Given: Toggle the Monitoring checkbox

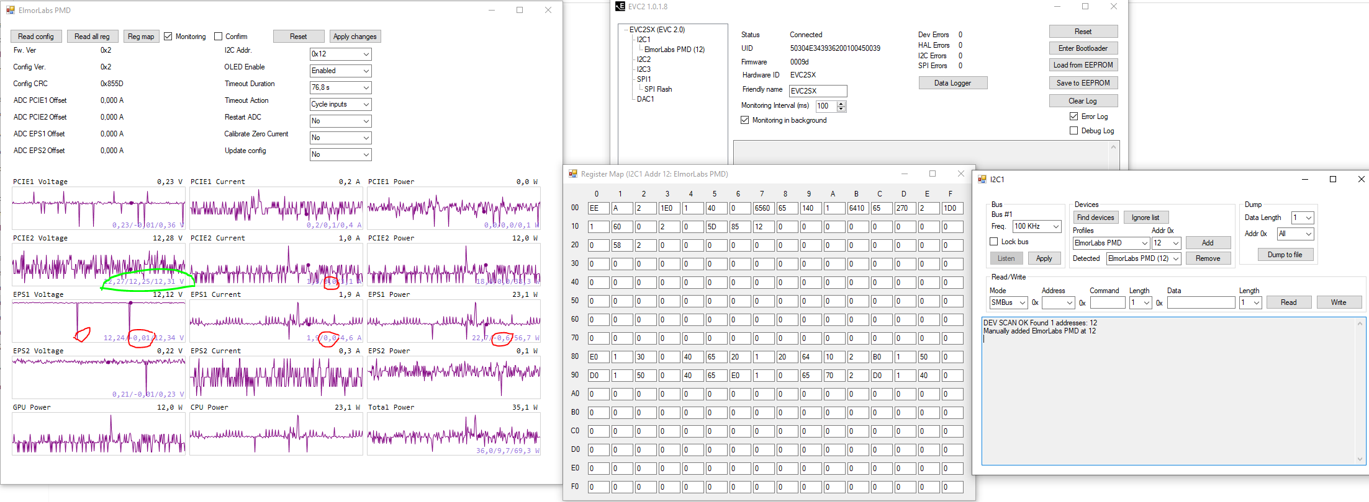Looking at the screenshot, I should pyautogui.click(x=168, y=37).
